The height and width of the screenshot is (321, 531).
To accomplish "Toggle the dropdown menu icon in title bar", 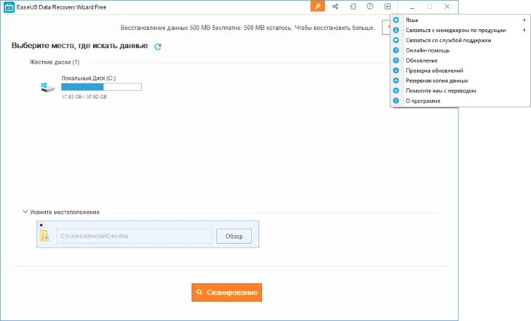I will [x=388, y=7].
